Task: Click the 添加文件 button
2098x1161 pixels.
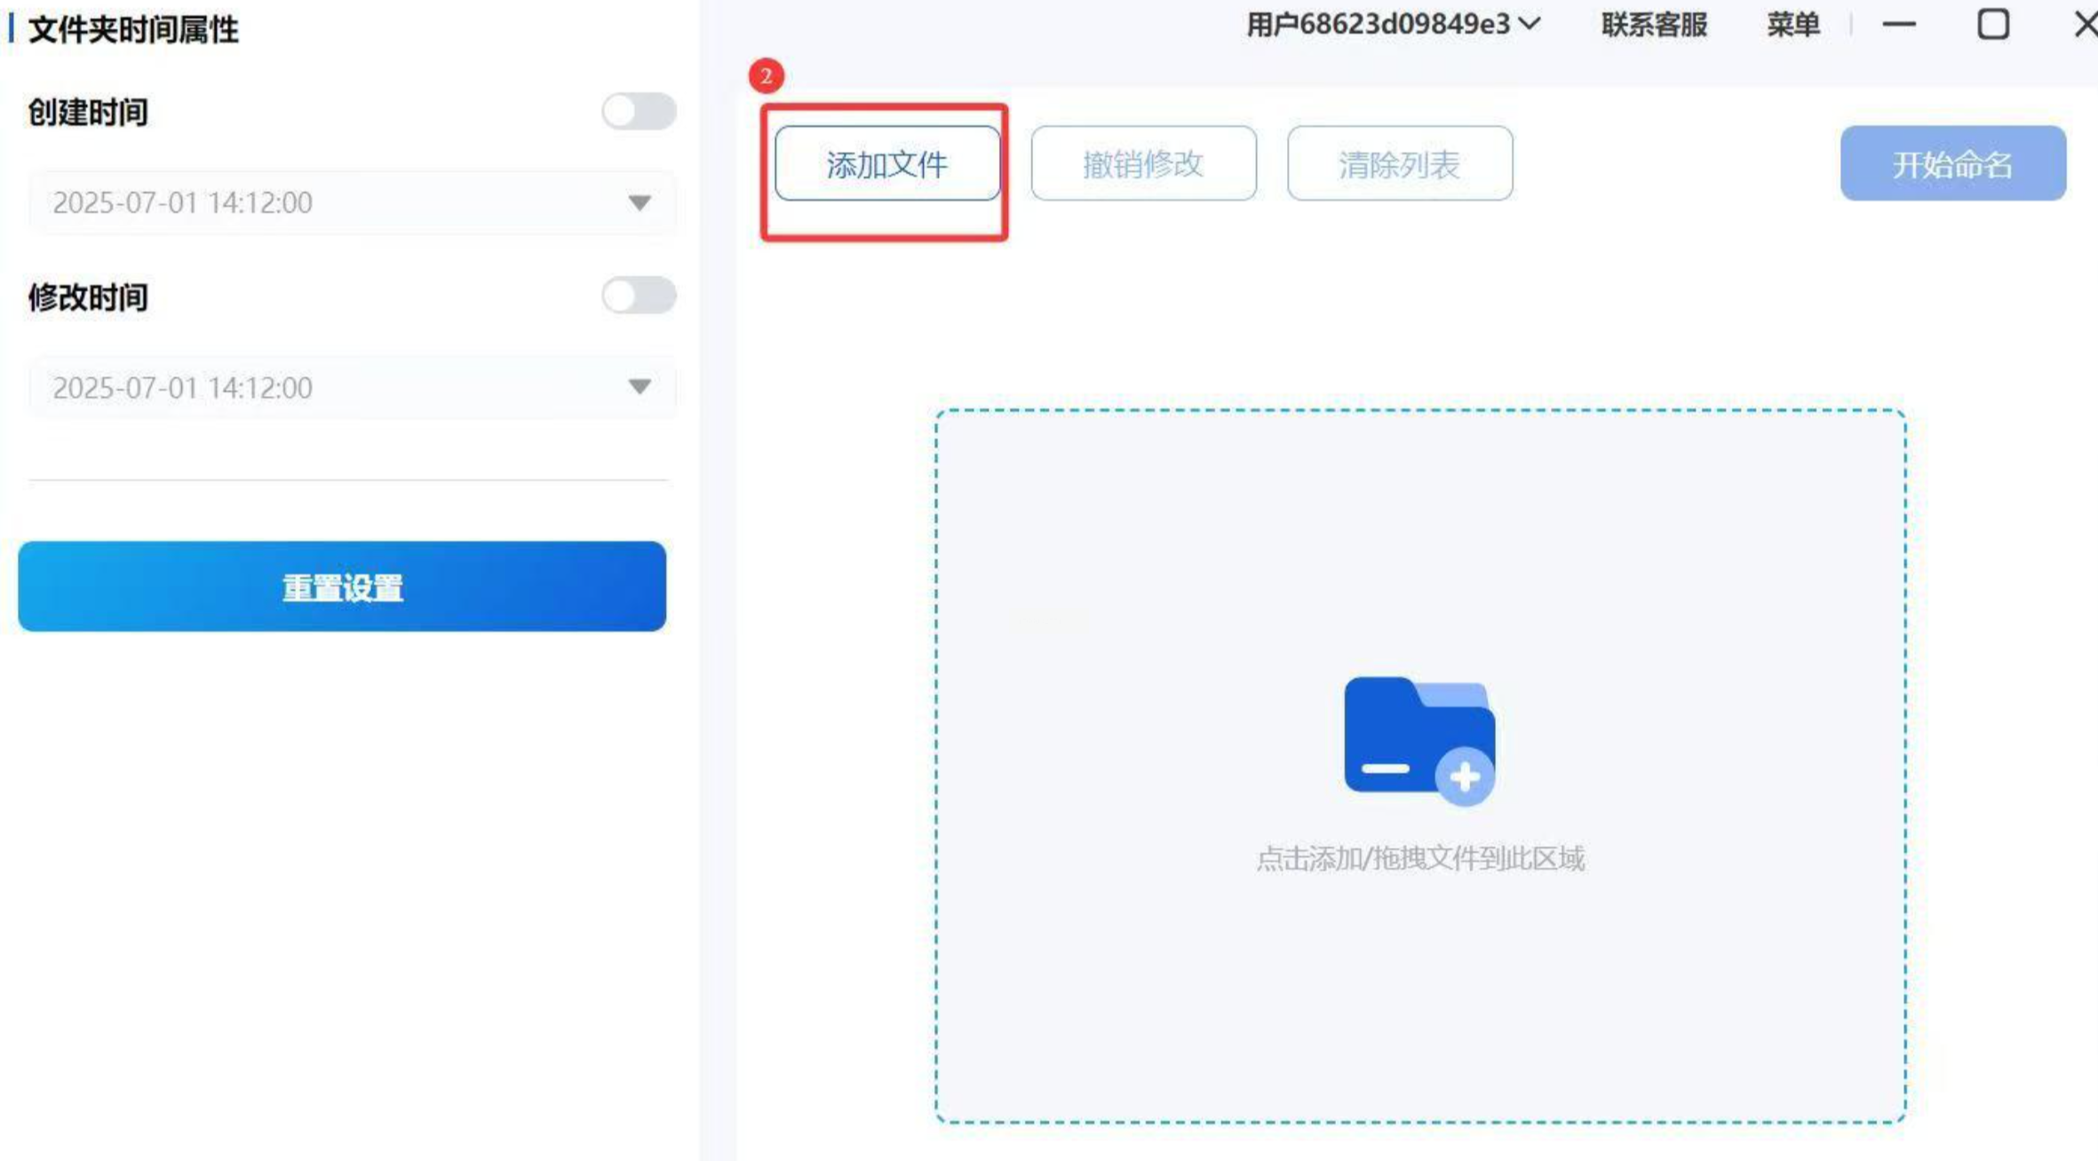Action: point(886,164)
